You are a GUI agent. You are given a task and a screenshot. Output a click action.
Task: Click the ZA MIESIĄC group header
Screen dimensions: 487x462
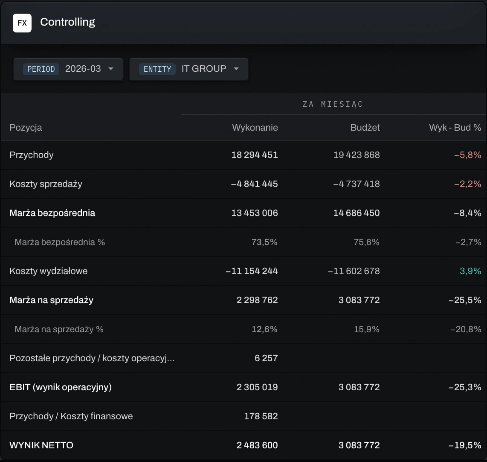pos(333,104)
